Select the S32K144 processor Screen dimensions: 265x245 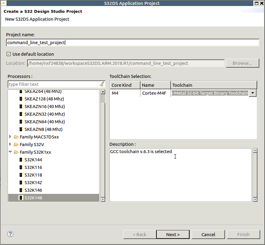click(x=33, y=160)
